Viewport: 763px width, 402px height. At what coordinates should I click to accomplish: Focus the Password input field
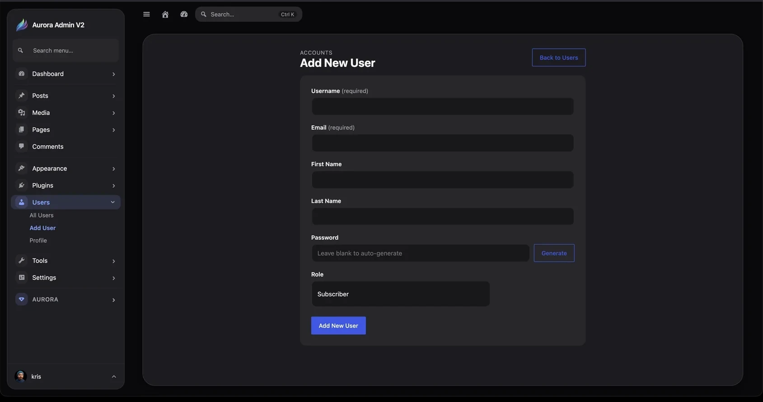tap(420, 253)
